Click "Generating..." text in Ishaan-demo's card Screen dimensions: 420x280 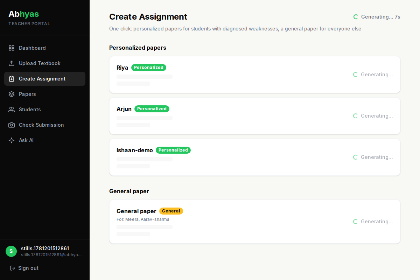[x=377, y=157]
